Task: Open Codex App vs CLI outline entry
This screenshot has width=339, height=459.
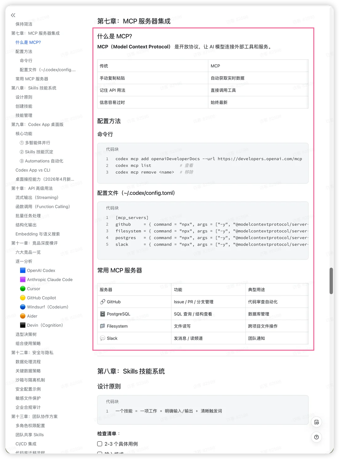Action: pos(33,170)
